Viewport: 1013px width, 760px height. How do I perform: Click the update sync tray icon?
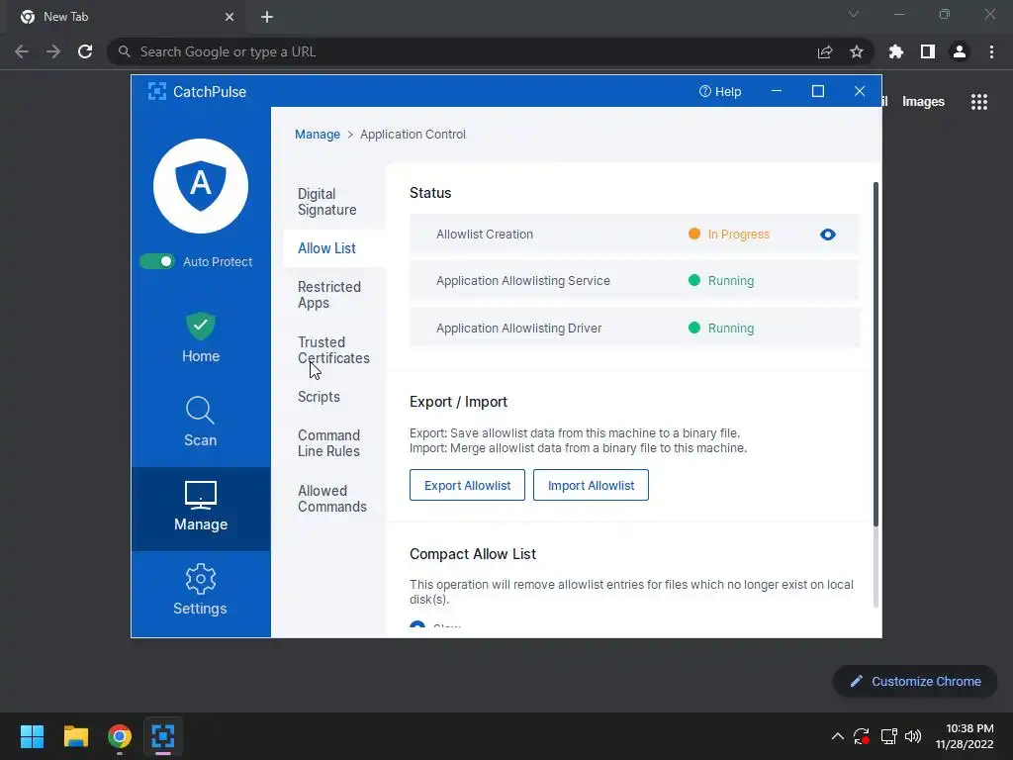[862, 736]
